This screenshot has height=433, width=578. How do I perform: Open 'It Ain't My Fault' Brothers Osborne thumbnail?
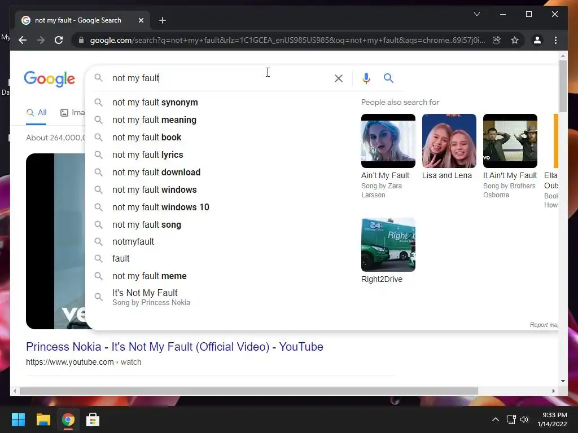510,141
